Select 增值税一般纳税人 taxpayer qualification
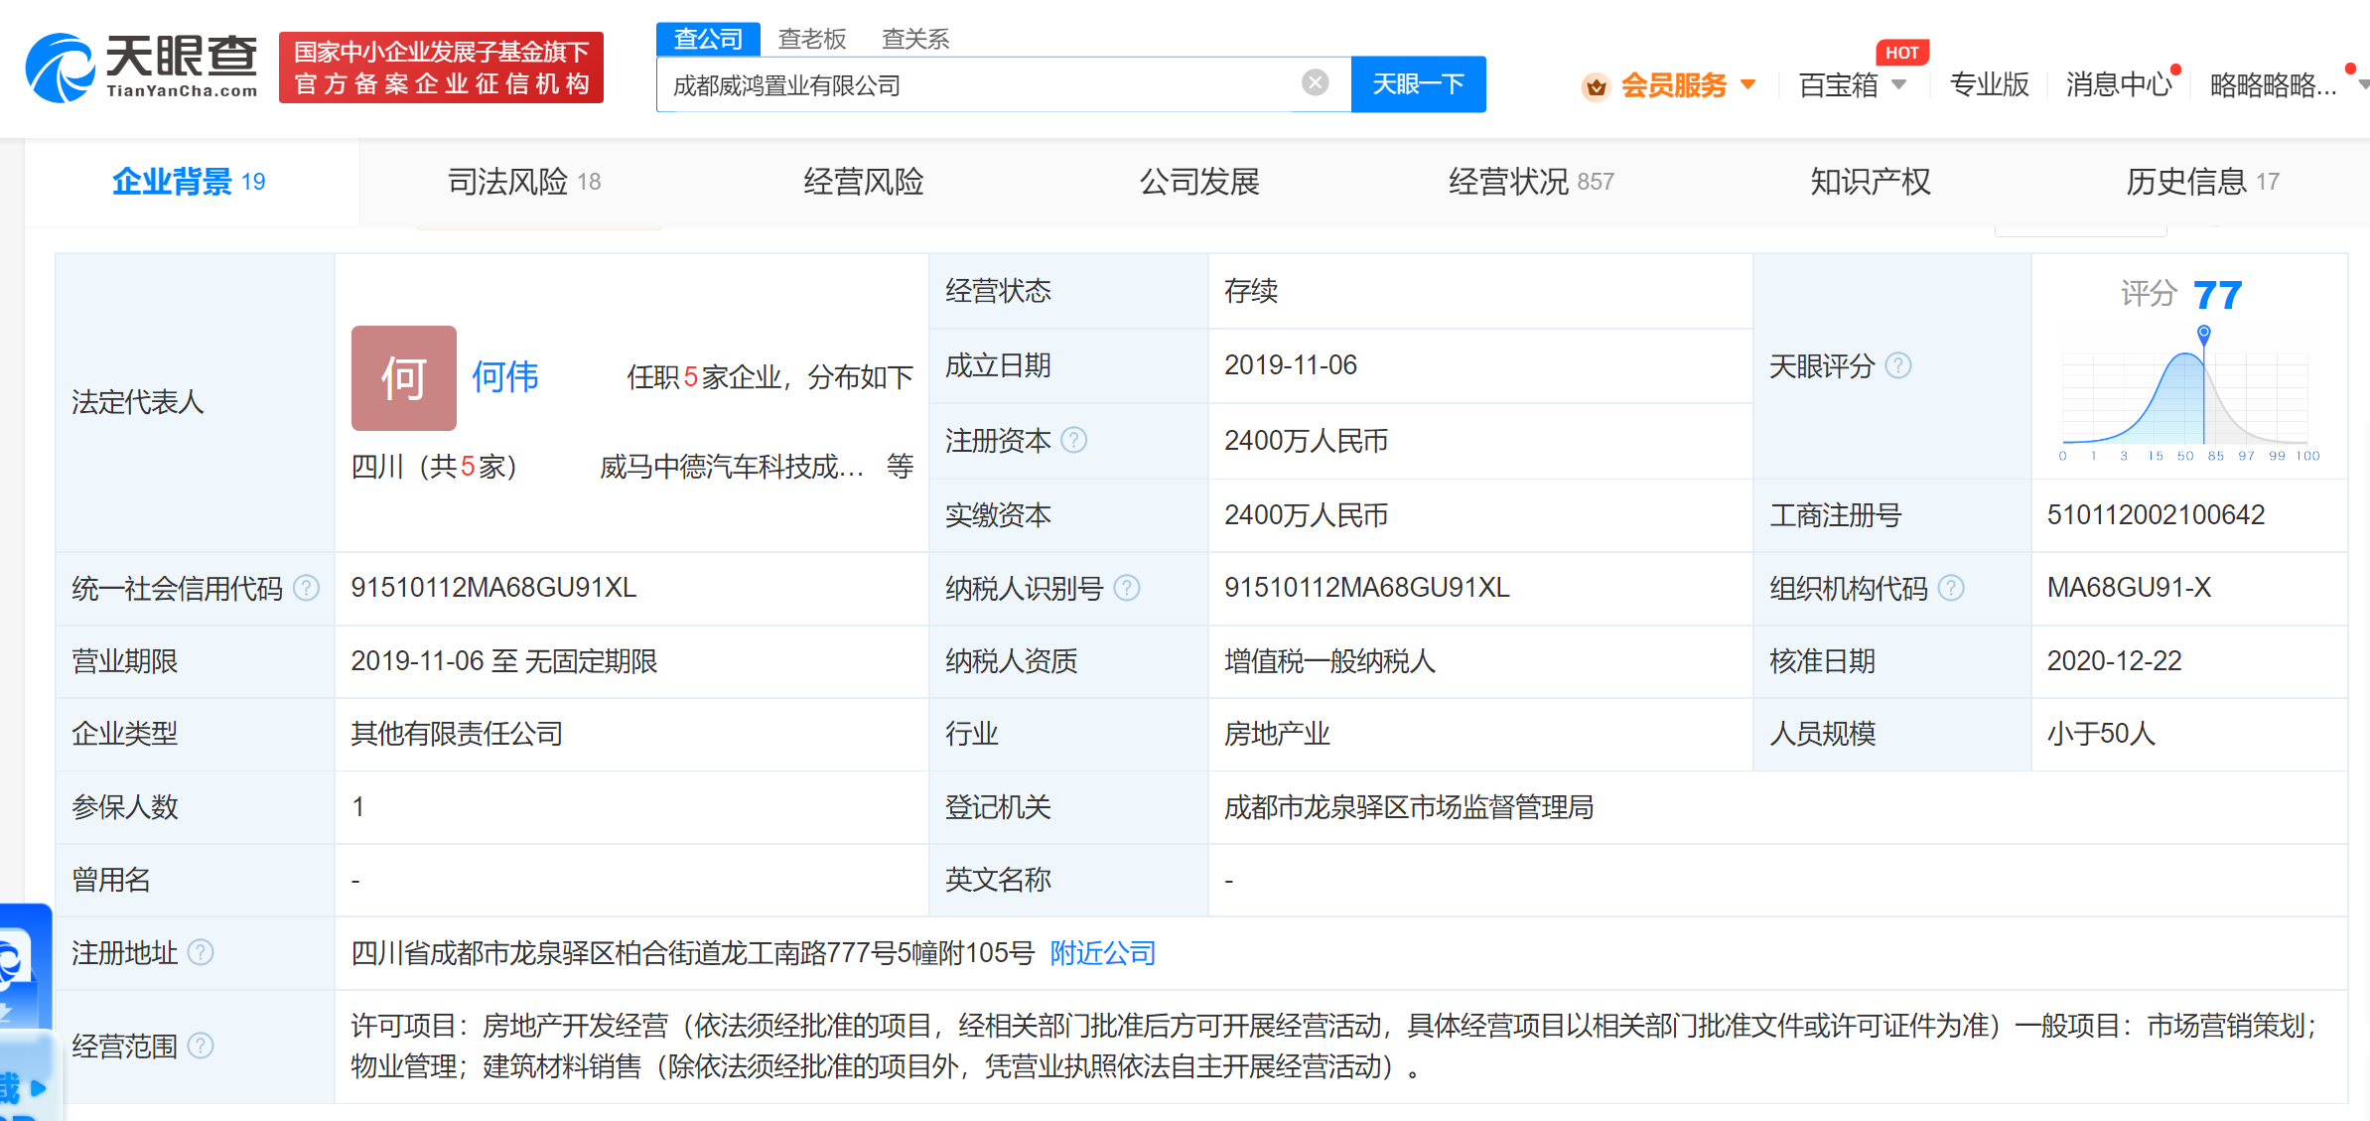This screenshot has width=2370, height=1121. (1329, 660)
